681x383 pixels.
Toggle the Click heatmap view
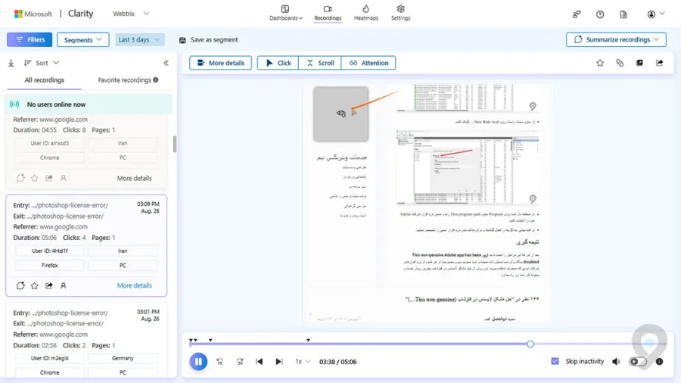[x=278, y=63]
